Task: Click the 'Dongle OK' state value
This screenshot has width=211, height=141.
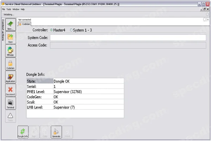Action: point(62,81)
